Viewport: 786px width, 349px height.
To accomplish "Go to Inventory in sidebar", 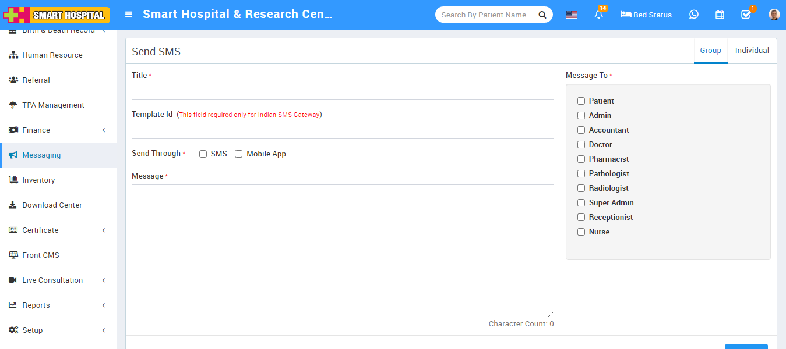I will [38, 180].
